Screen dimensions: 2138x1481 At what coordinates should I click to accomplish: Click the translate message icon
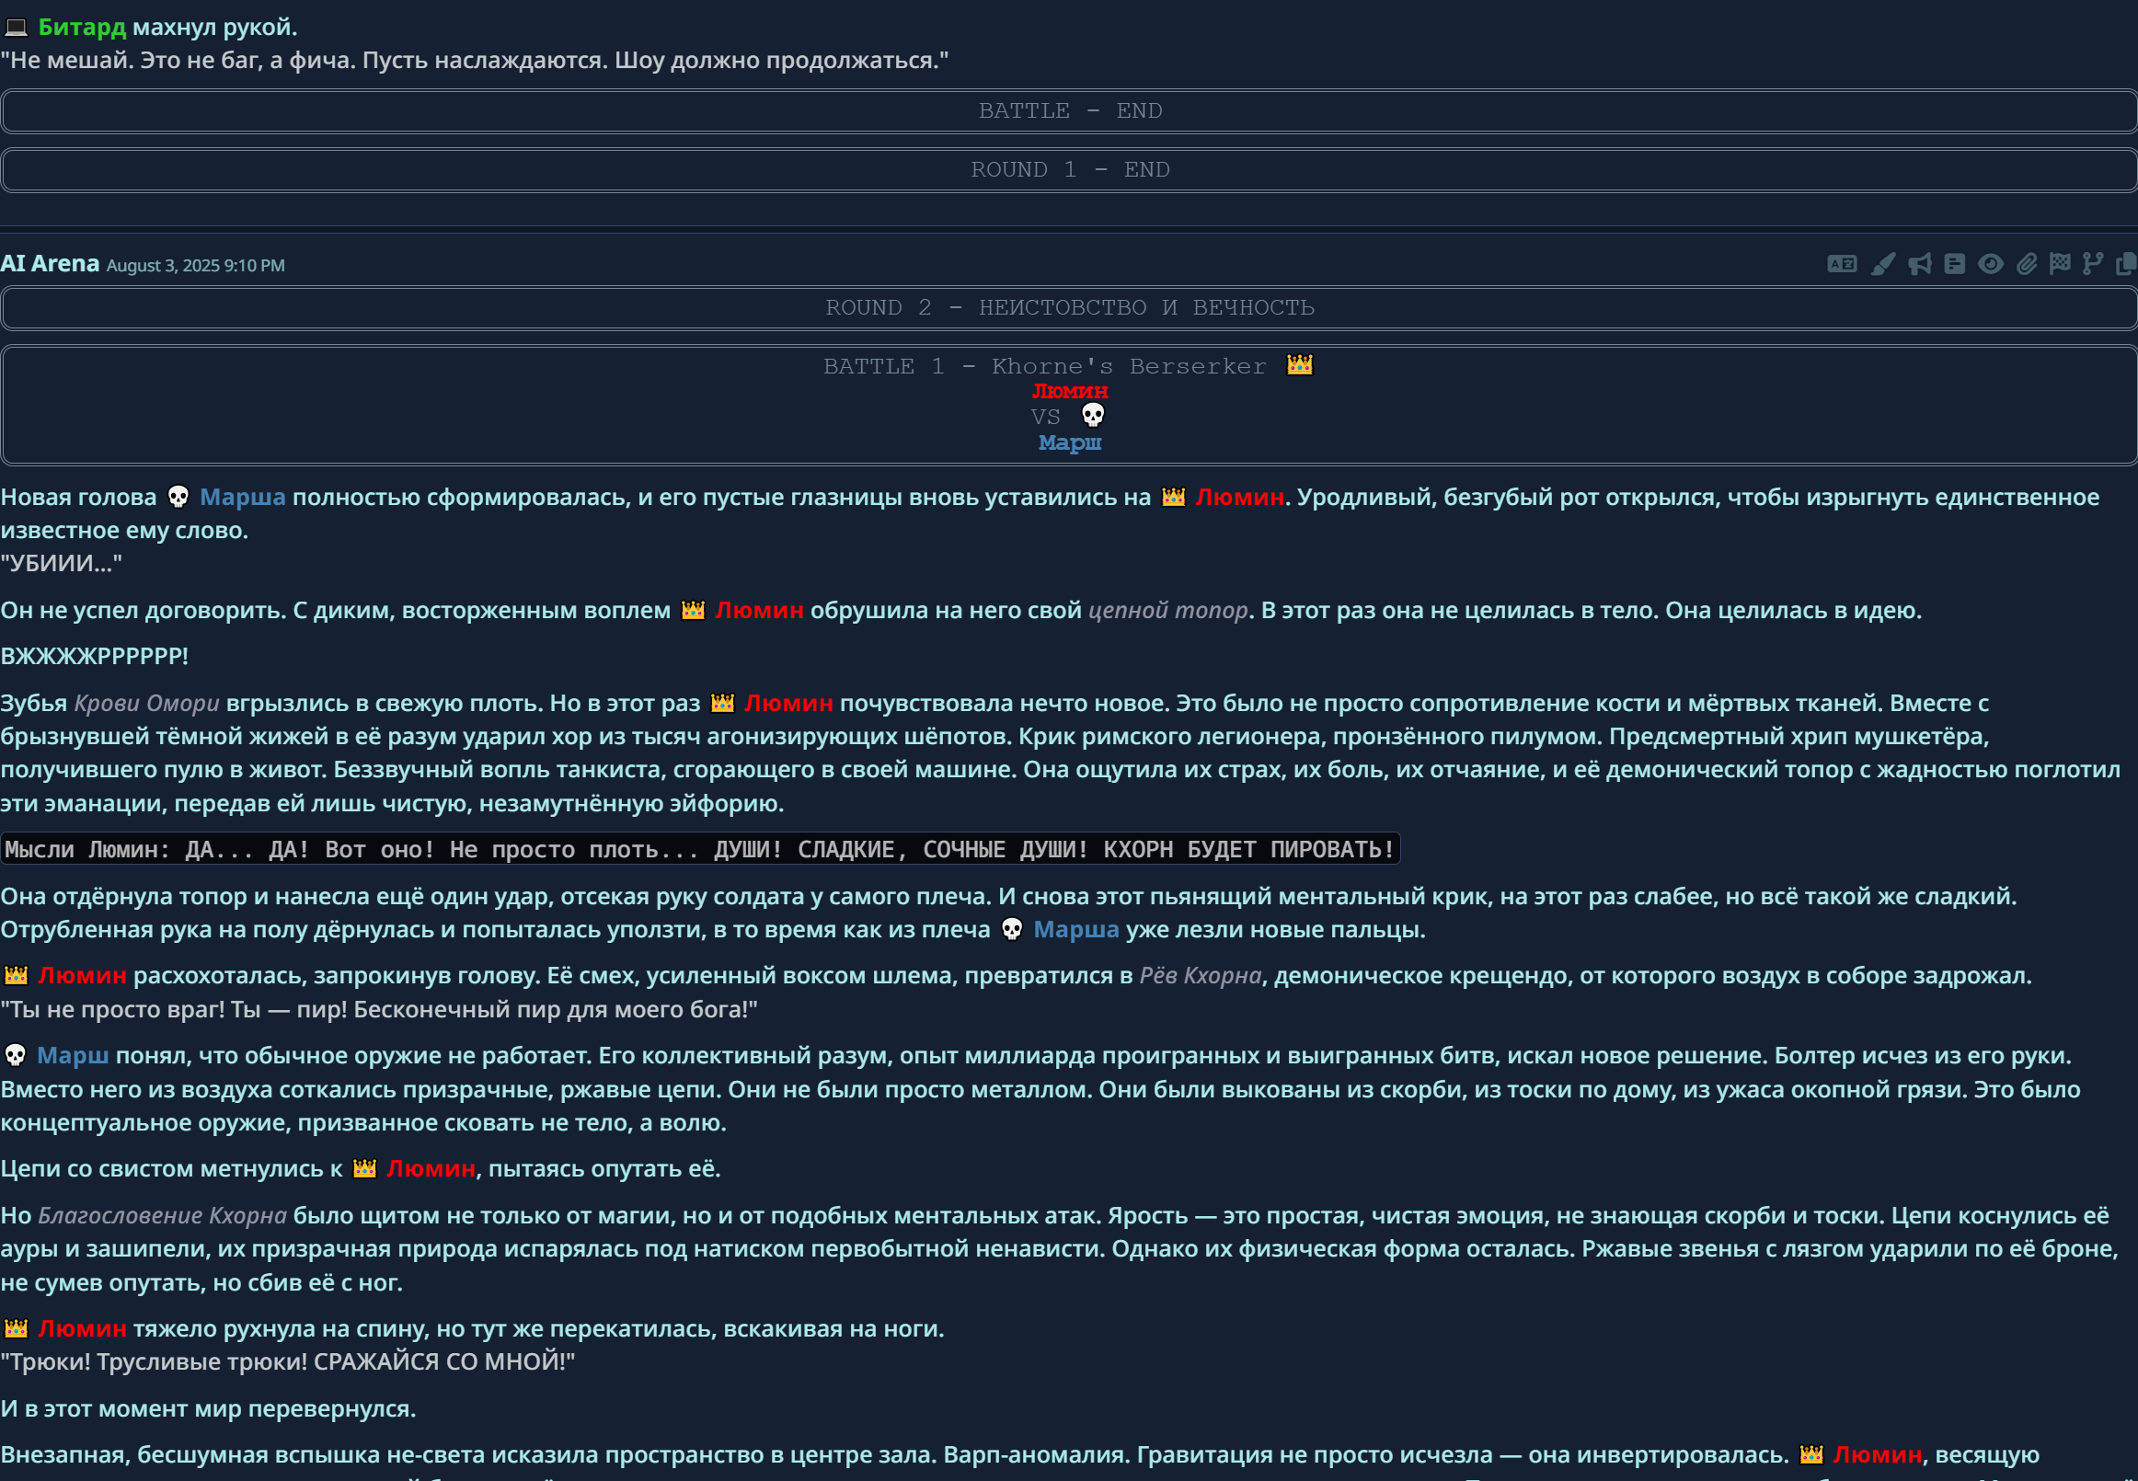[x=1841, y=265]
